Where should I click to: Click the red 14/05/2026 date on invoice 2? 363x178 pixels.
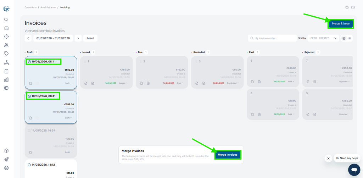click(x=168, y=83)
